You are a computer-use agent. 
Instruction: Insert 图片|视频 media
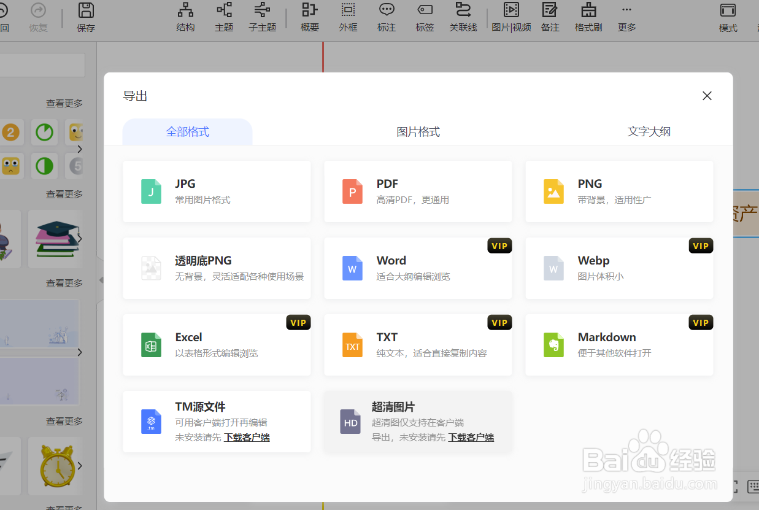(511, 17)
